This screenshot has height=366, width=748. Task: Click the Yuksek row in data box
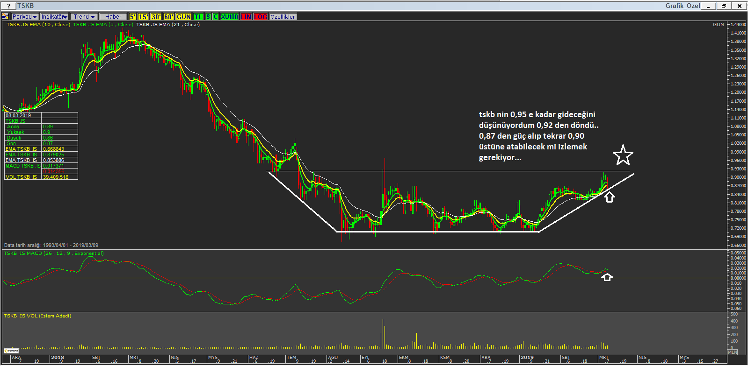(41, 132)
